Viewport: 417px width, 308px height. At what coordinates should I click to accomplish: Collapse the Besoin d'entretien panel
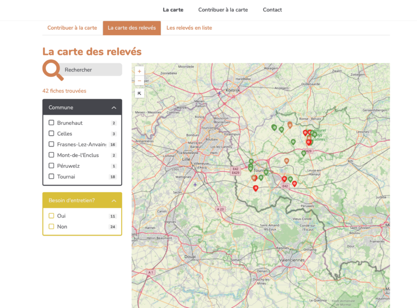[x=114, y=201]
